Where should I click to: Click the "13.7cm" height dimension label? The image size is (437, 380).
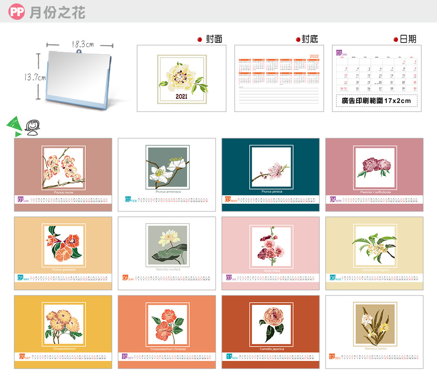(x=35, y=77)
